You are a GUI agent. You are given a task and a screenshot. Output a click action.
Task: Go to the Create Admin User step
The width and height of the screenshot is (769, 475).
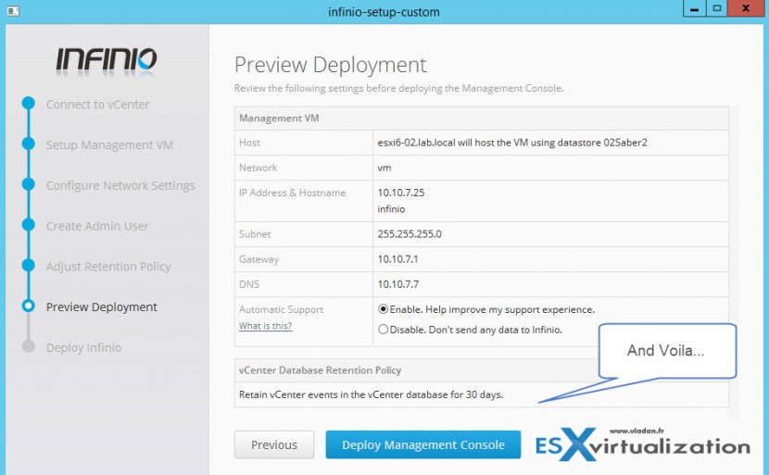coord(97,226)
